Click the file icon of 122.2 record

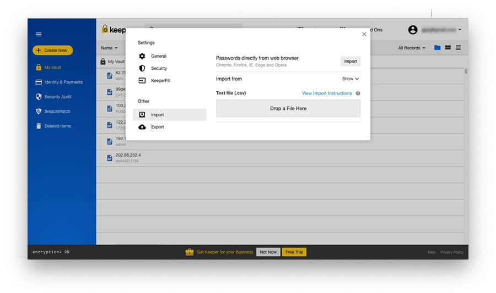(x=110, y=125)
